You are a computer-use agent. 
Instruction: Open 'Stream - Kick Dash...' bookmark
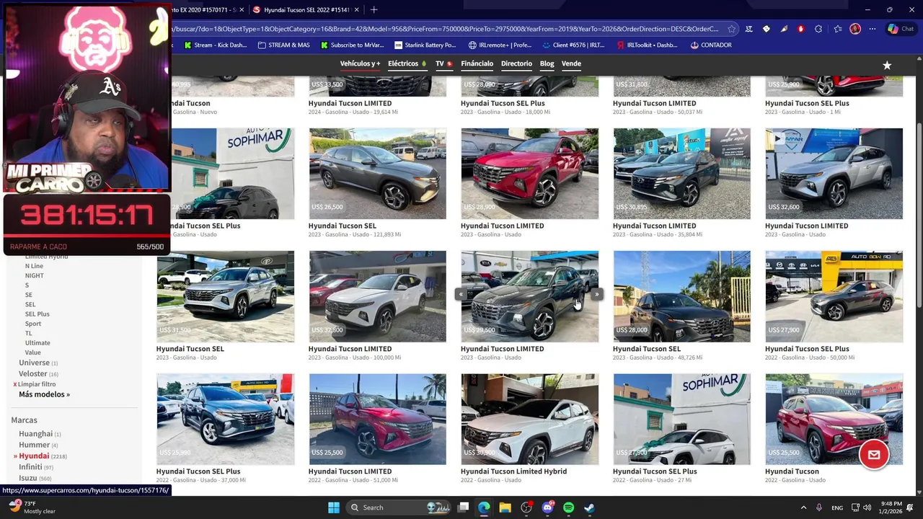click(x=215, y=45)
